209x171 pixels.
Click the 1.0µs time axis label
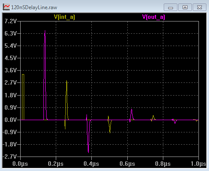pos(198,164)
